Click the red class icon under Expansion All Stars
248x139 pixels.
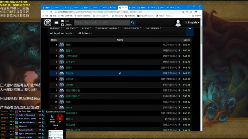[60, 118]
